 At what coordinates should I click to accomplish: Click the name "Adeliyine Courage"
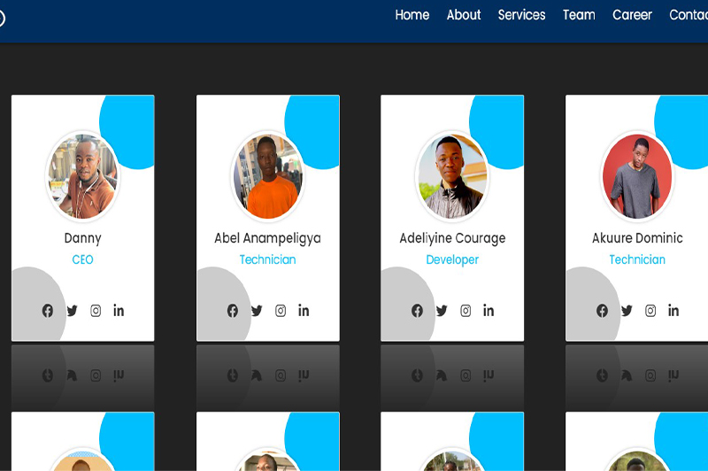452,238
